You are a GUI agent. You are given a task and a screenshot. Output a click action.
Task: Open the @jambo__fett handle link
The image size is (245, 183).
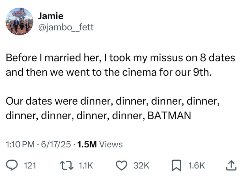(66, 27)
